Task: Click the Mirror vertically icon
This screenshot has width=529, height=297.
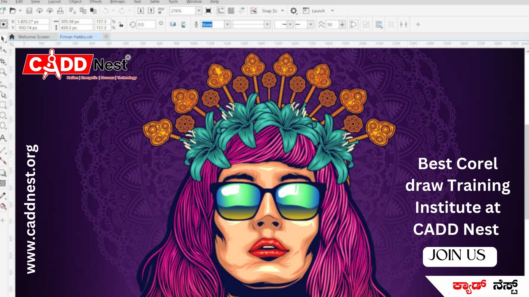Action: 183,24
